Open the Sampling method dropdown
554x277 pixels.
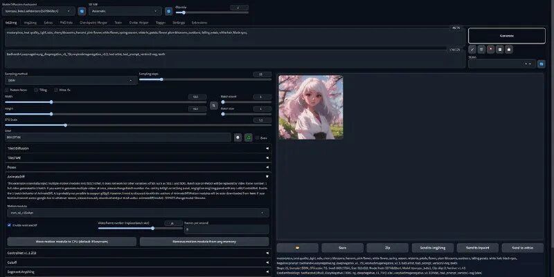pos(71,80)
